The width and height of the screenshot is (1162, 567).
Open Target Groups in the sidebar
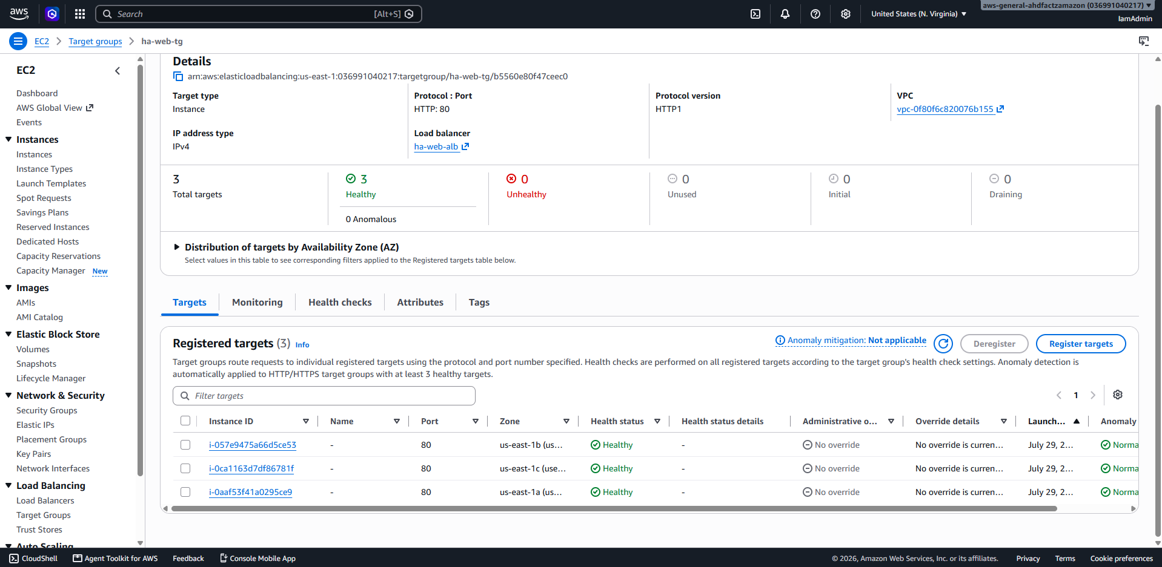pos(44,515)
